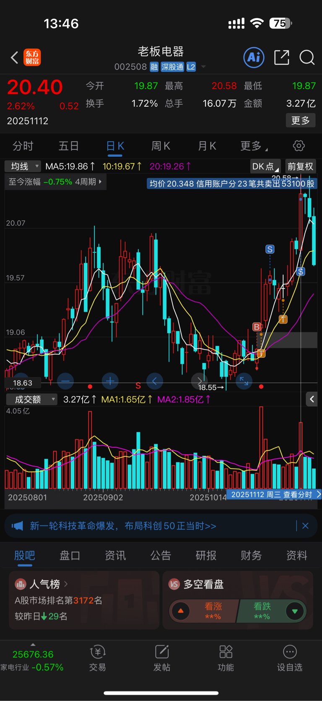Image resolution: width=322 pixels, height=701 pixels.
Task: Tap the L2 level badge
Action: 191,67
